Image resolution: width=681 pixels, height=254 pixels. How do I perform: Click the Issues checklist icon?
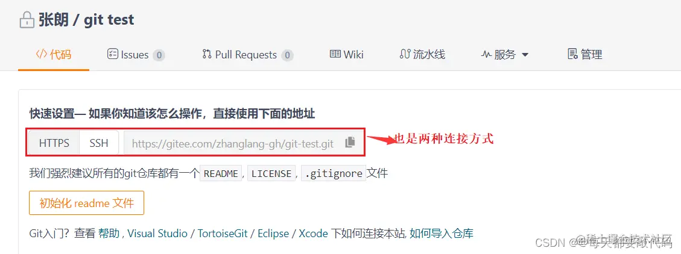click(x=112, y=54)
